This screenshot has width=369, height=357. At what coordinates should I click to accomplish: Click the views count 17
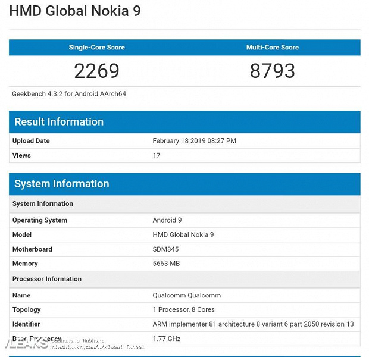(x=157, y=155)
